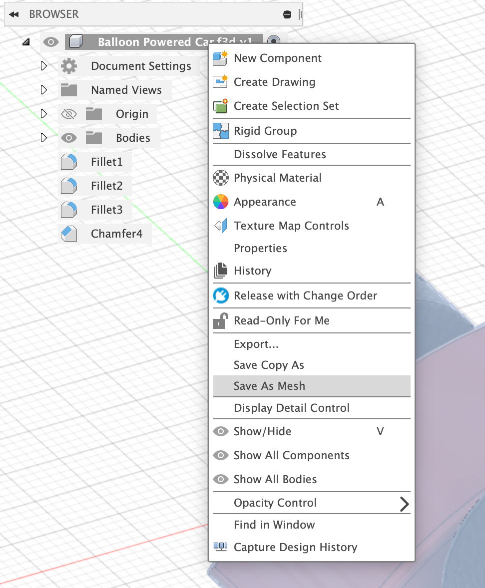Collapse the Browser panel with double-arrow icon
The image size is (485, 588).
14,14
